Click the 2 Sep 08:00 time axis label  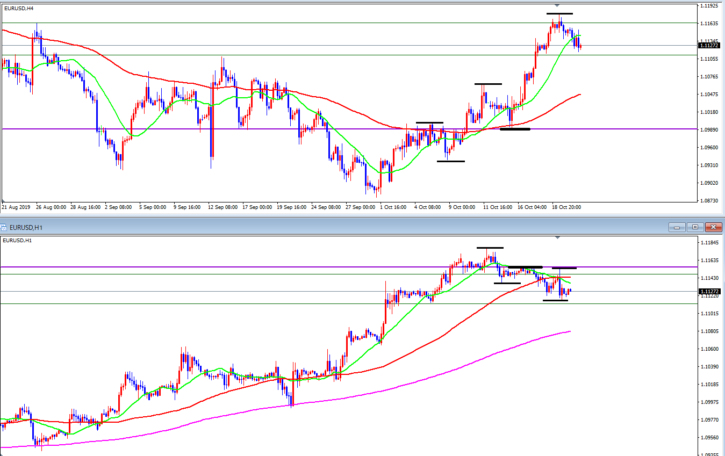[119, 207]
